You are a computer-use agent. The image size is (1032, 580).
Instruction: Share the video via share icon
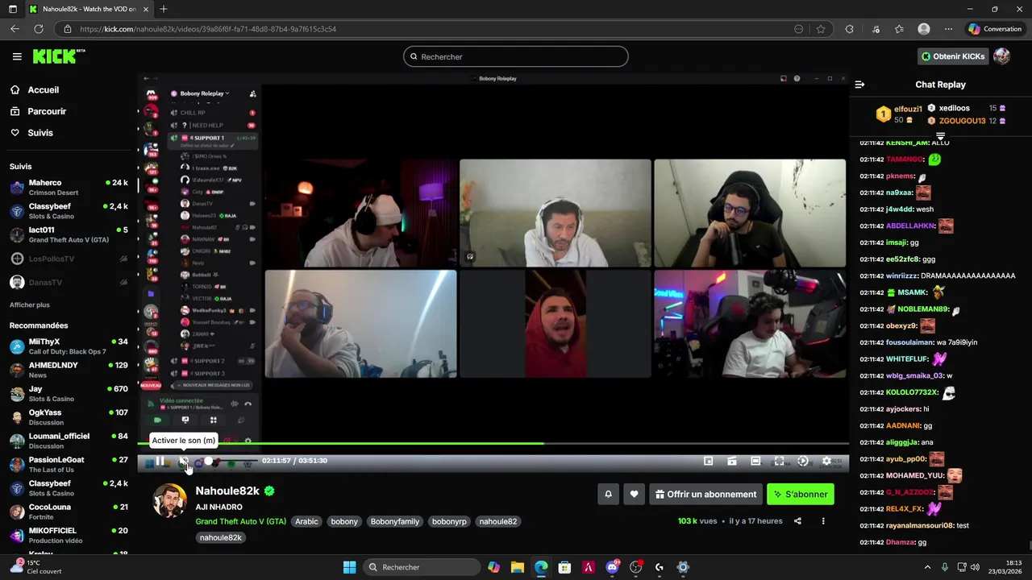coord(797,521)
